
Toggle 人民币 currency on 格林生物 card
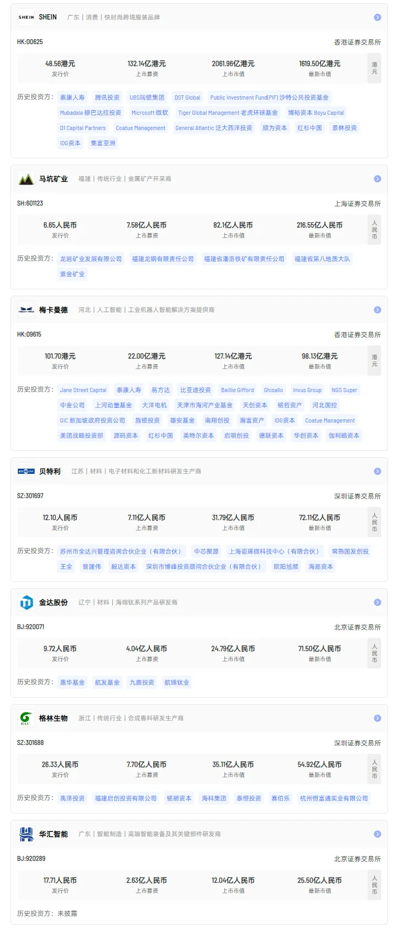point(374,769)
